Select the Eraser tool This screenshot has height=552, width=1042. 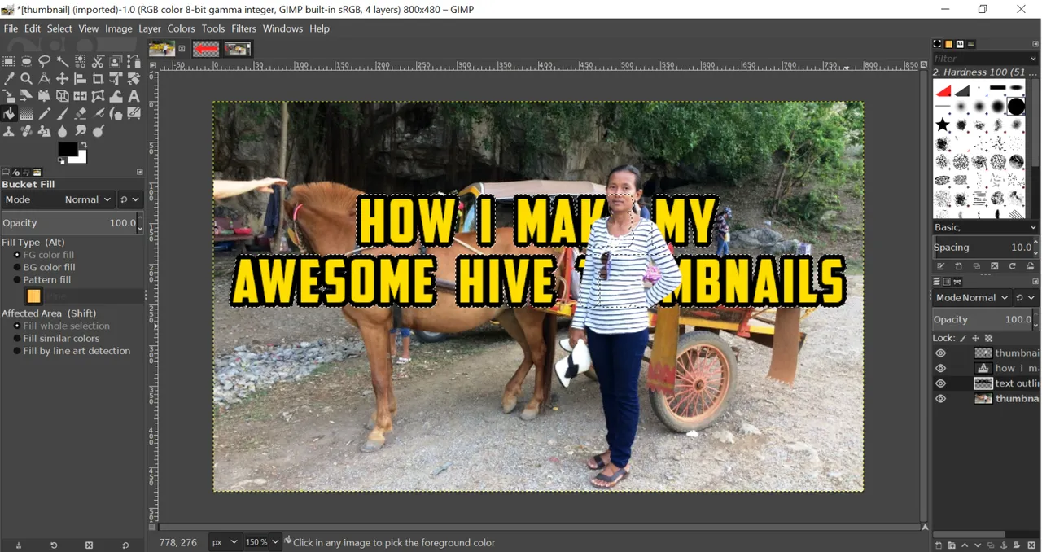tap(81, 114)
